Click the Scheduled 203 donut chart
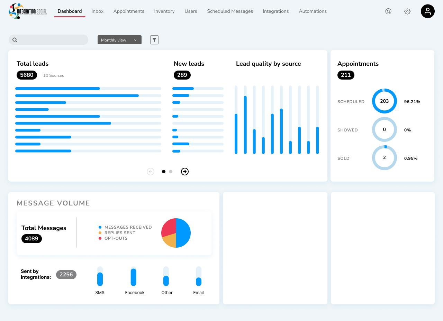Image resolution: width=443 pixels, height=321 pixels. (385, 101)
